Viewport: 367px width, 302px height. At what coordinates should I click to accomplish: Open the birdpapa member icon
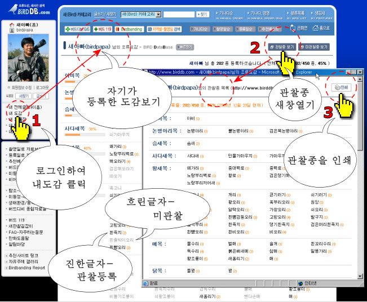[12, 30]
